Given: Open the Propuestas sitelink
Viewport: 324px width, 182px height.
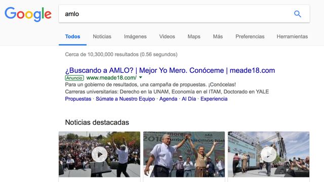Looking at the screenshot, I should (x=78, y=99).
